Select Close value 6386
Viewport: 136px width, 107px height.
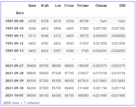point(70,51)
